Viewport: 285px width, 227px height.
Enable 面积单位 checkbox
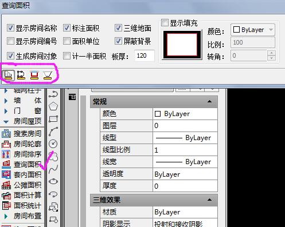(67, 41)
